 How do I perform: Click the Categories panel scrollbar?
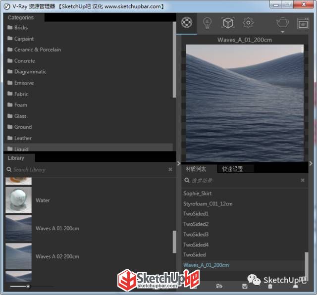tap(174, 60)
